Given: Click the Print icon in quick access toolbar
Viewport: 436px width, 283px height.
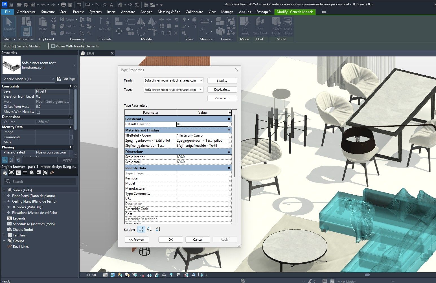Looking at the screenshot, I should click(63, 5).
